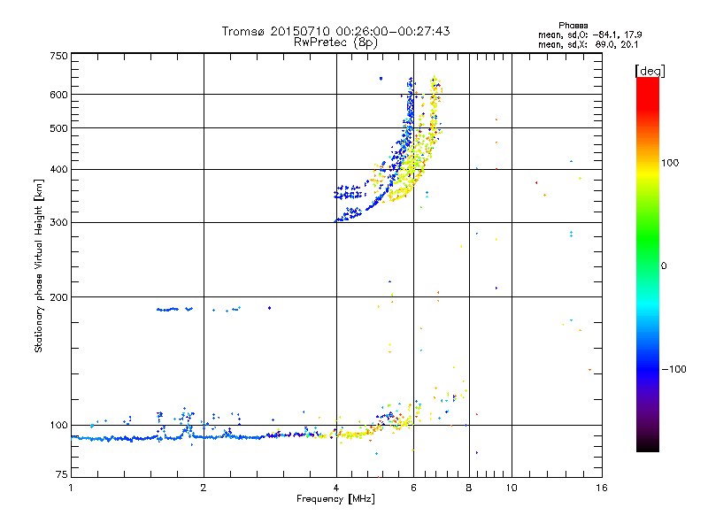The width and height of the screenshot is (708, 531).
Task: Click the x-axis '2' tick label
Action: 204,488
